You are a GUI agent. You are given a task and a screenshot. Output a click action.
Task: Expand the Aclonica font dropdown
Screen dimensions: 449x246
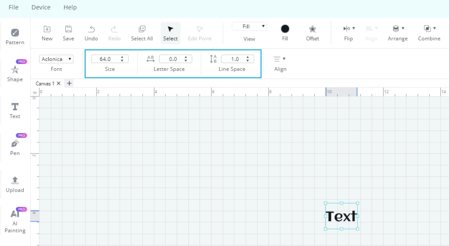pos(57,59)
